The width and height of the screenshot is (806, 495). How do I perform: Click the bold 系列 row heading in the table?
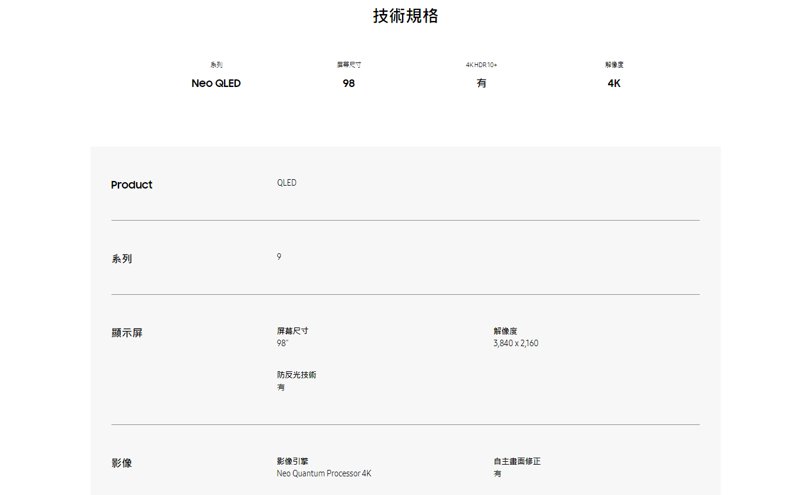(x=122, y=259)
